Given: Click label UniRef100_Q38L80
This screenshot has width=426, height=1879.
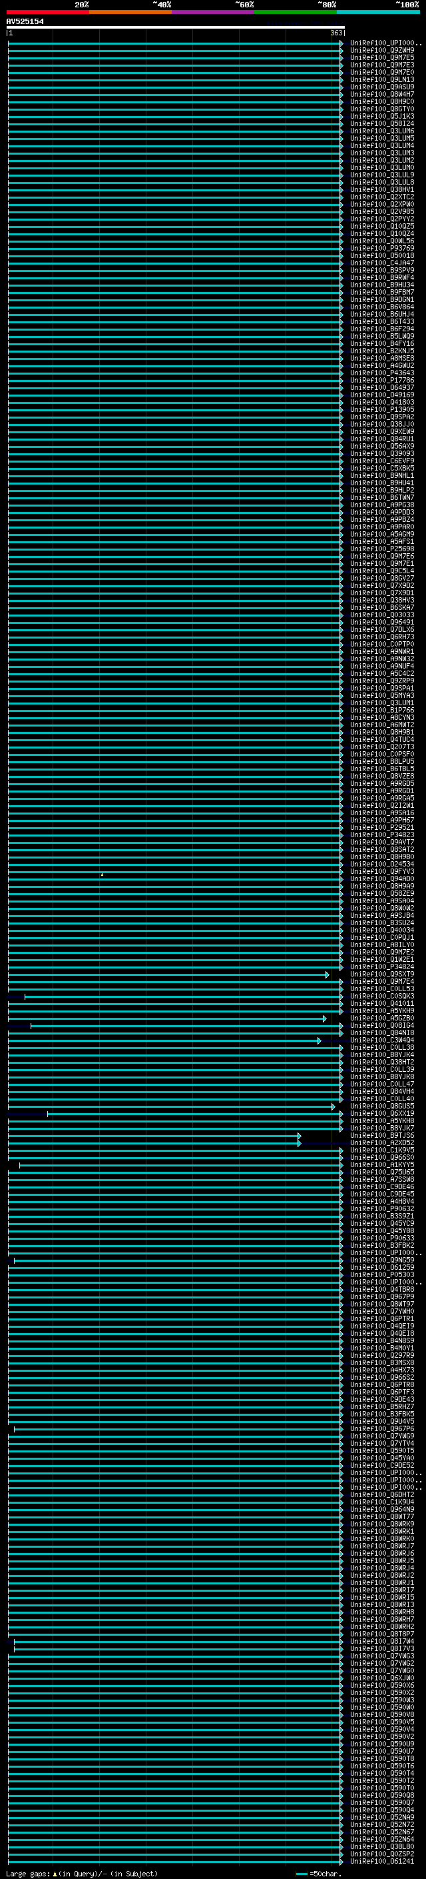Looking at the screenshot, I should click(x=382, y=1846).
